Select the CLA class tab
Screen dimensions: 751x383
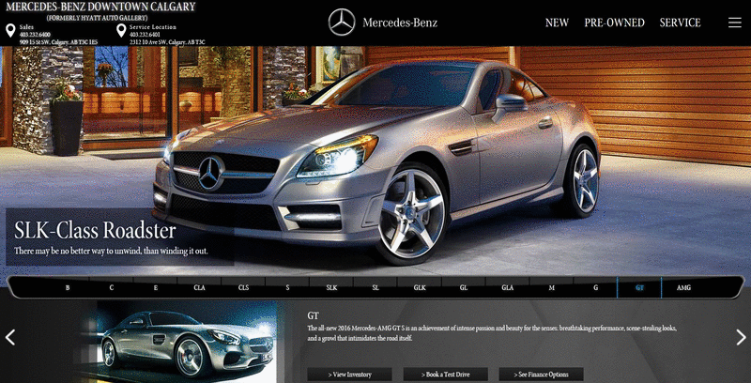(x=199, y=288)
